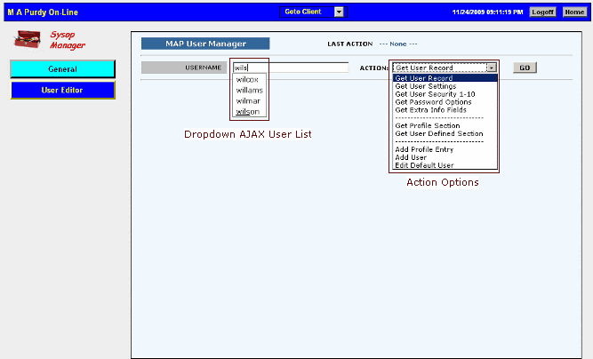The height and width of the screenshot is (359, 593).
Task: Expand the Action dropdown arrow
Action: (491, 68)
